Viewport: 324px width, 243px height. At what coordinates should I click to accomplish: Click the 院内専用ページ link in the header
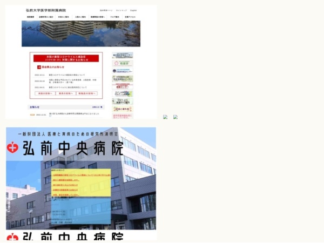pos(106,10)
